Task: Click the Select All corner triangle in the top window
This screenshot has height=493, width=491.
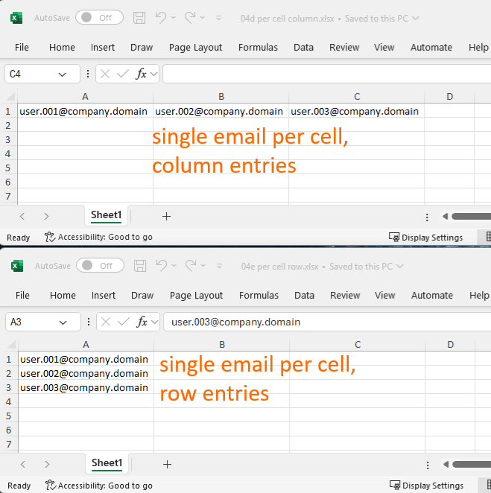Action: (x=11, y=96)
